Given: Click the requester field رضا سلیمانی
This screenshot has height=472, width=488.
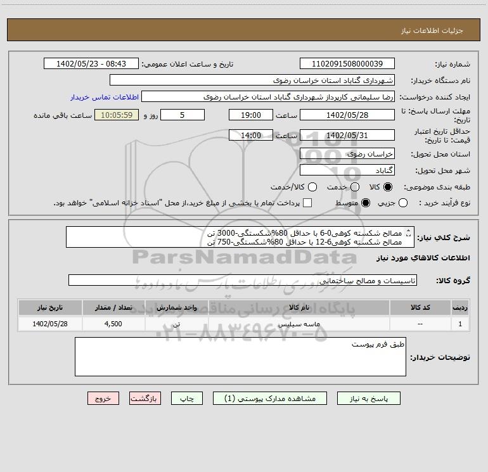Looking at the screenshot, I should tap(268, 97).
